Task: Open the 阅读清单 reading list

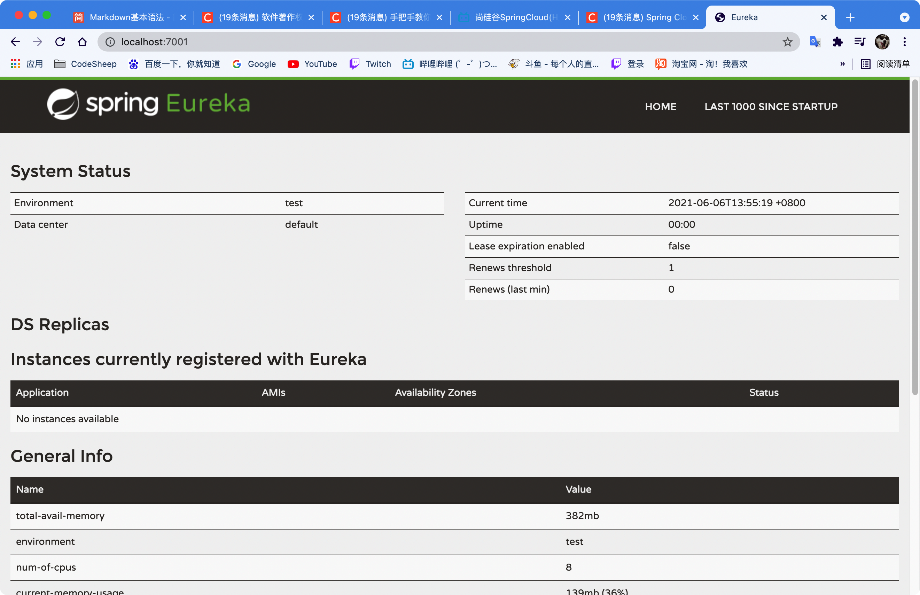Action: [885, 64]
